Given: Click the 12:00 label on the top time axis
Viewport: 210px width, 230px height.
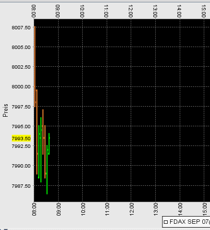Looking at the screenshot, I should pyautogui.click(x=131, y=11).
